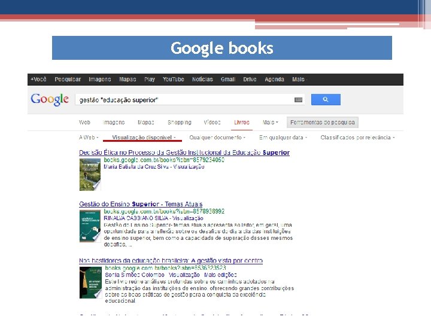Open Mais edições for Nos bastidores result
Screen dimensions: 431x323
220,275
